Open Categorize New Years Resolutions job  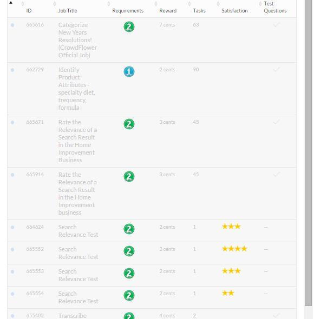(x=77, y=40)
